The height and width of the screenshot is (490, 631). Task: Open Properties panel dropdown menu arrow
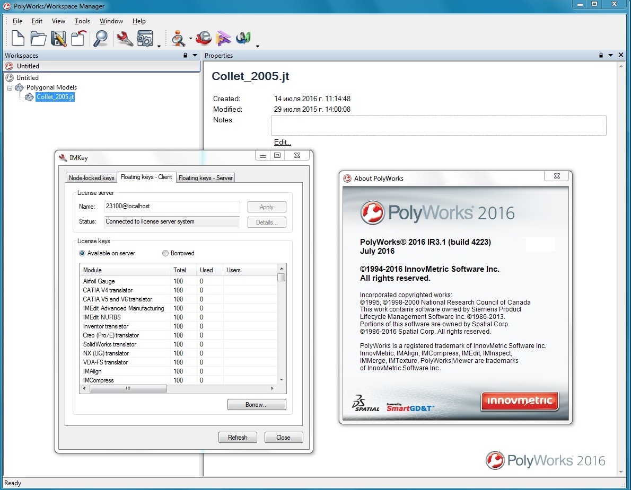click(610, 55)
